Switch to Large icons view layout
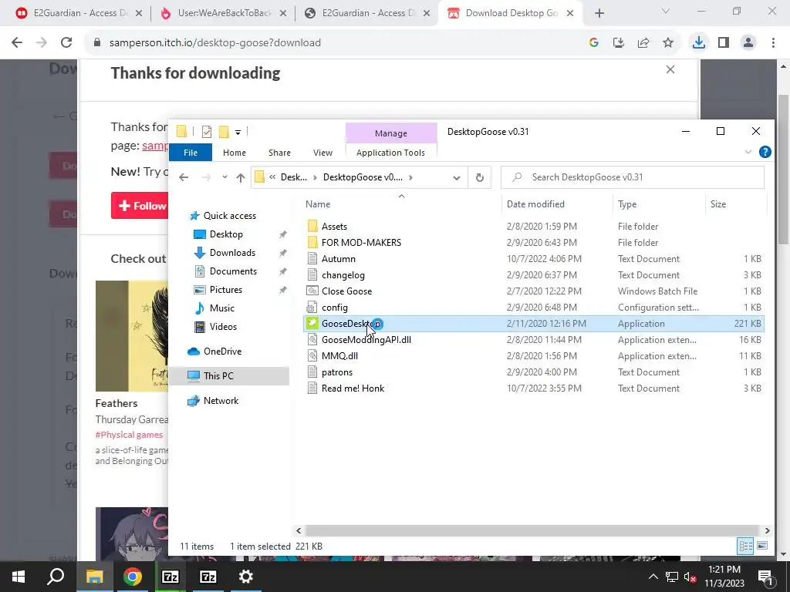 tap(762, 546)
